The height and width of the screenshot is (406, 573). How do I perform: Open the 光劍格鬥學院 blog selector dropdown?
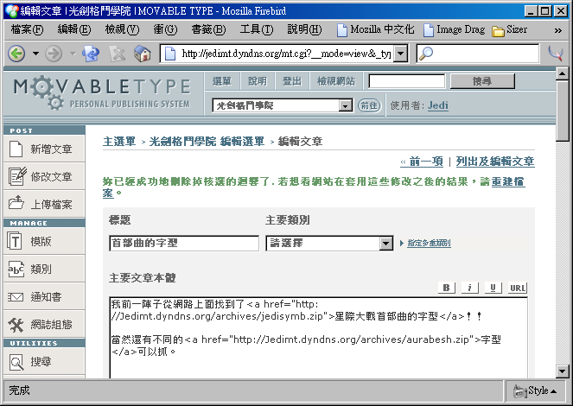pyautogui.click(x=283, y=105)
